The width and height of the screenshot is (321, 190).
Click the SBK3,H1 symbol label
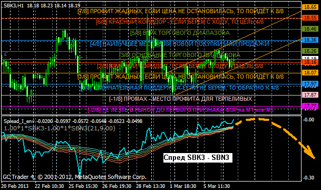point(14,5)
